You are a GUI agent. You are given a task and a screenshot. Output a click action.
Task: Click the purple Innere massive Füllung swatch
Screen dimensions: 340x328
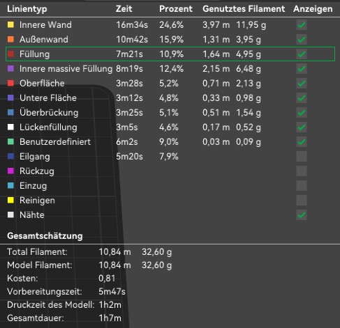(10, 69)
